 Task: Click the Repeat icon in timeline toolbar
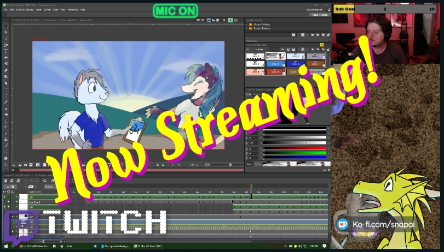45,181
